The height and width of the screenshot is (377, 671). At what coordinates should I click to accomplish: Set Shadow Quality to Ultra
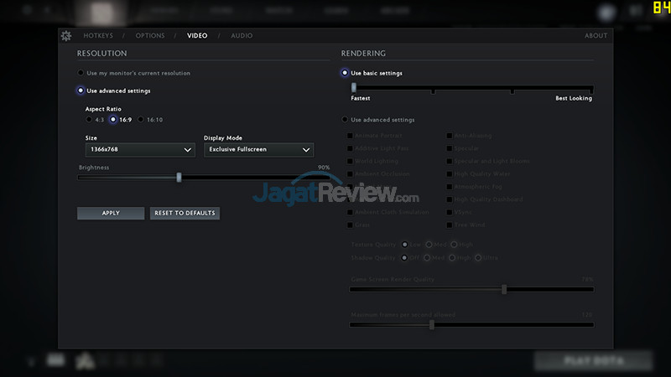pos(478,258)
